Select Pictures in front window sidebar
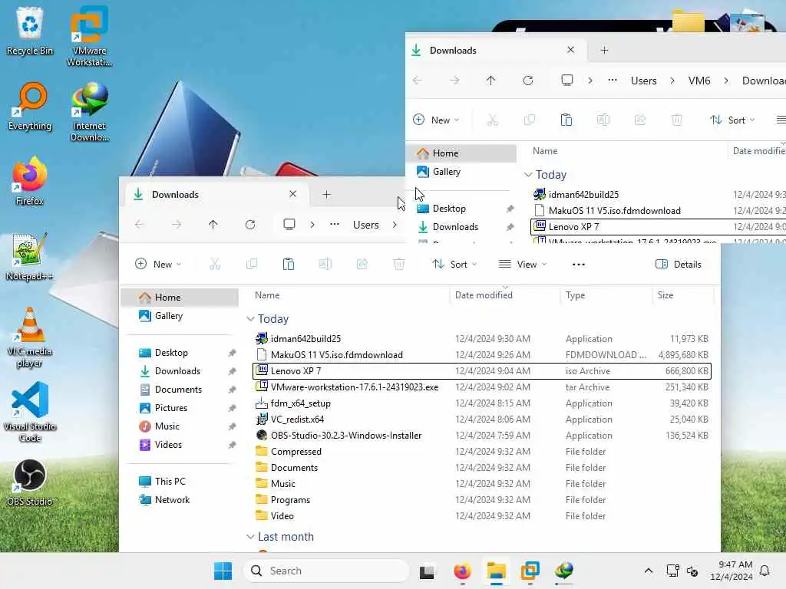The image size is (786, 589). click(180, 408)
